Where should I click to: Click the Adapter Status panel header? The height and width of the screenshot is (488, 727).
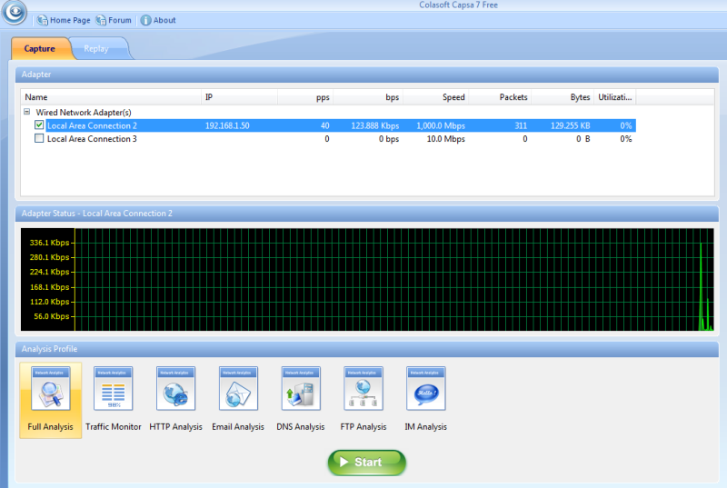pos(367,214)
